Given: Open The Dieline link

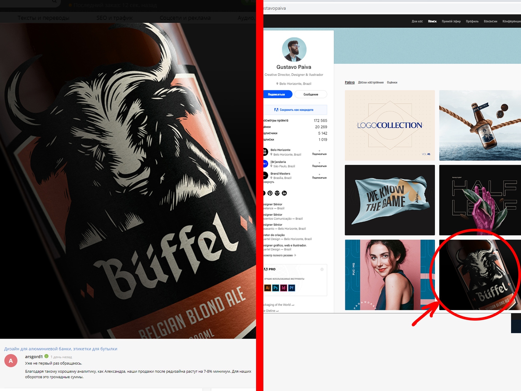Looking at the screenshot, I should (x=271, y=311).
